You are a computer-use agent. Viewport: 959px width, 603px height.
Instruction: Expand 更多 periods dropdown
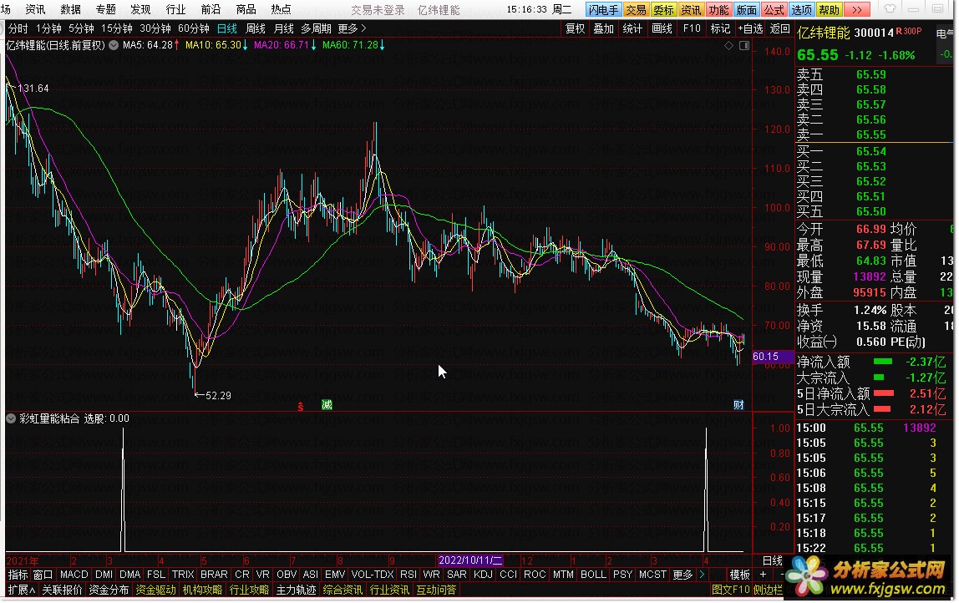point(352,28)
